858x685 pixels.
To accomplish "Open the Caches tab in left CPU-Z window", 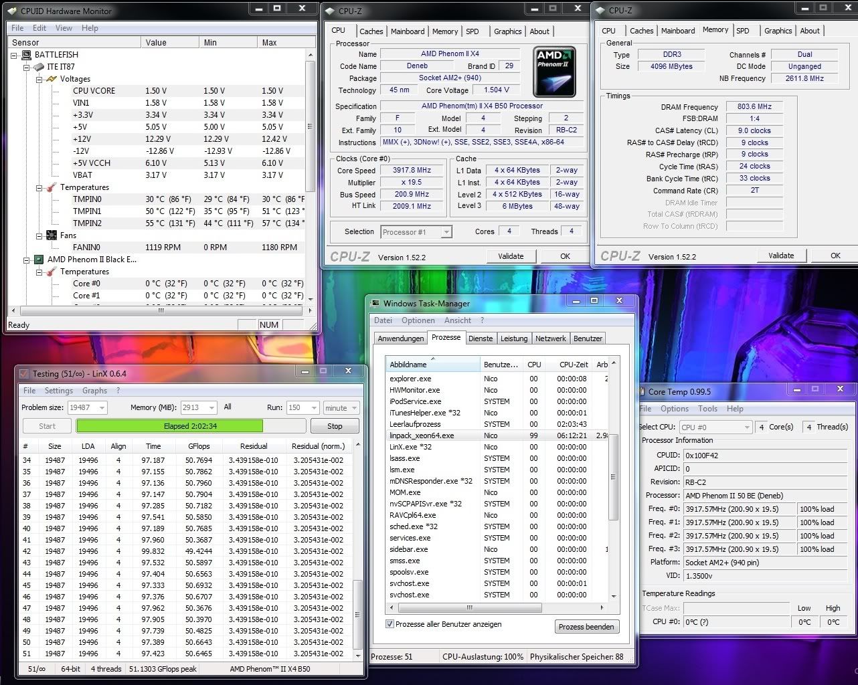I will [x=371, y=31].
